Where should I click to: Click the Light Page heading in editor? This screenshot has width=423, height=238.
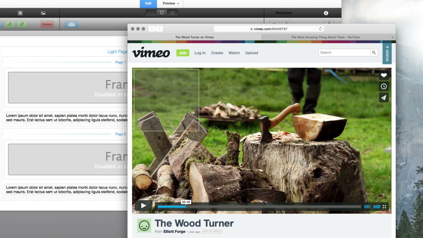coord(117,52)
